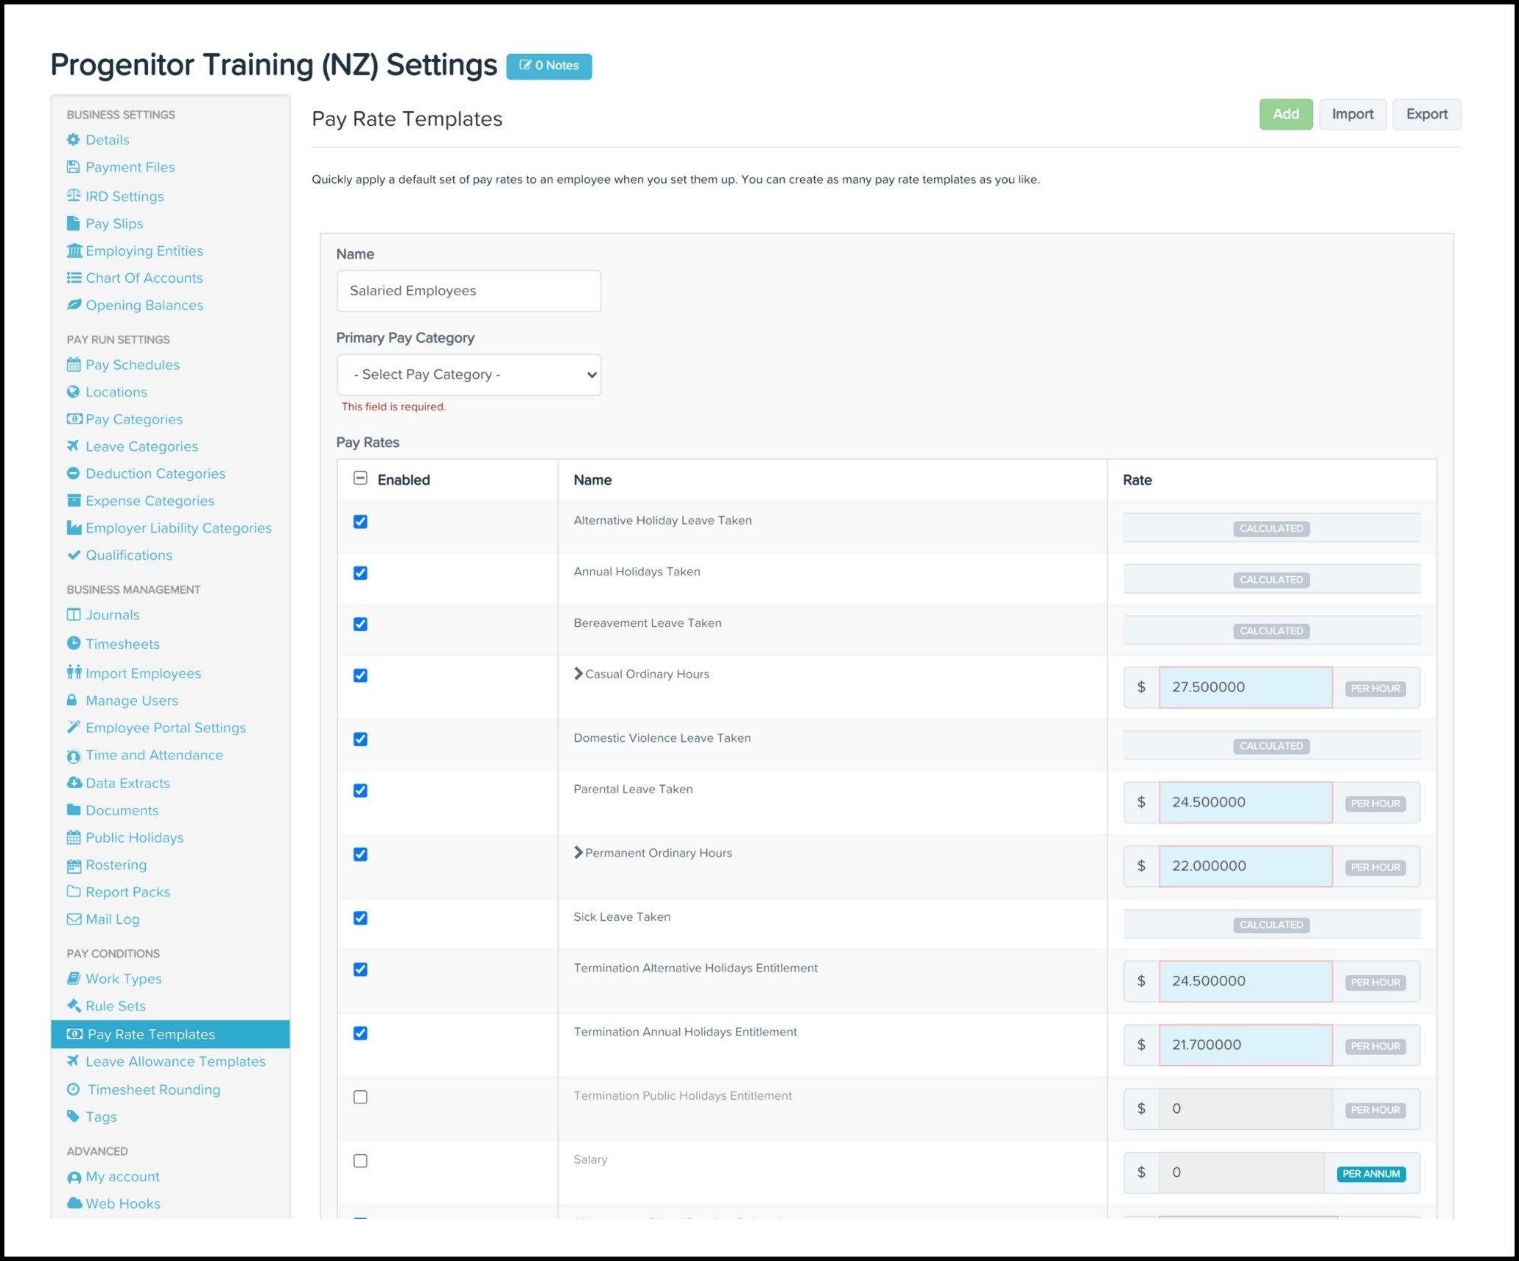Uncheck Alternative Holiday Leave Taken checkbox
Image resolution: width=1519 pixels, height=1261 pixels.
(x=360, y=522)
